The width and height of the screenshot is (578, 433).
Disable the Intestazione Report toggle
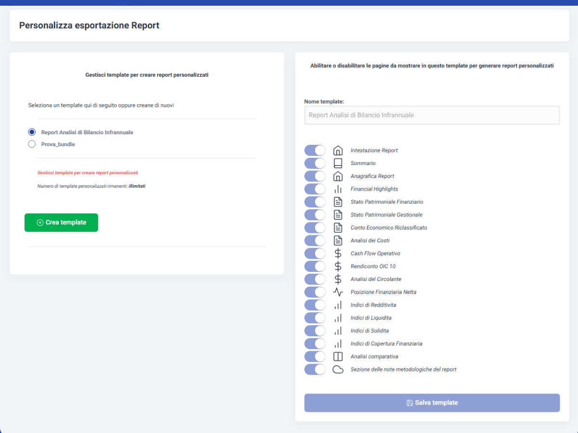point(315,150)
